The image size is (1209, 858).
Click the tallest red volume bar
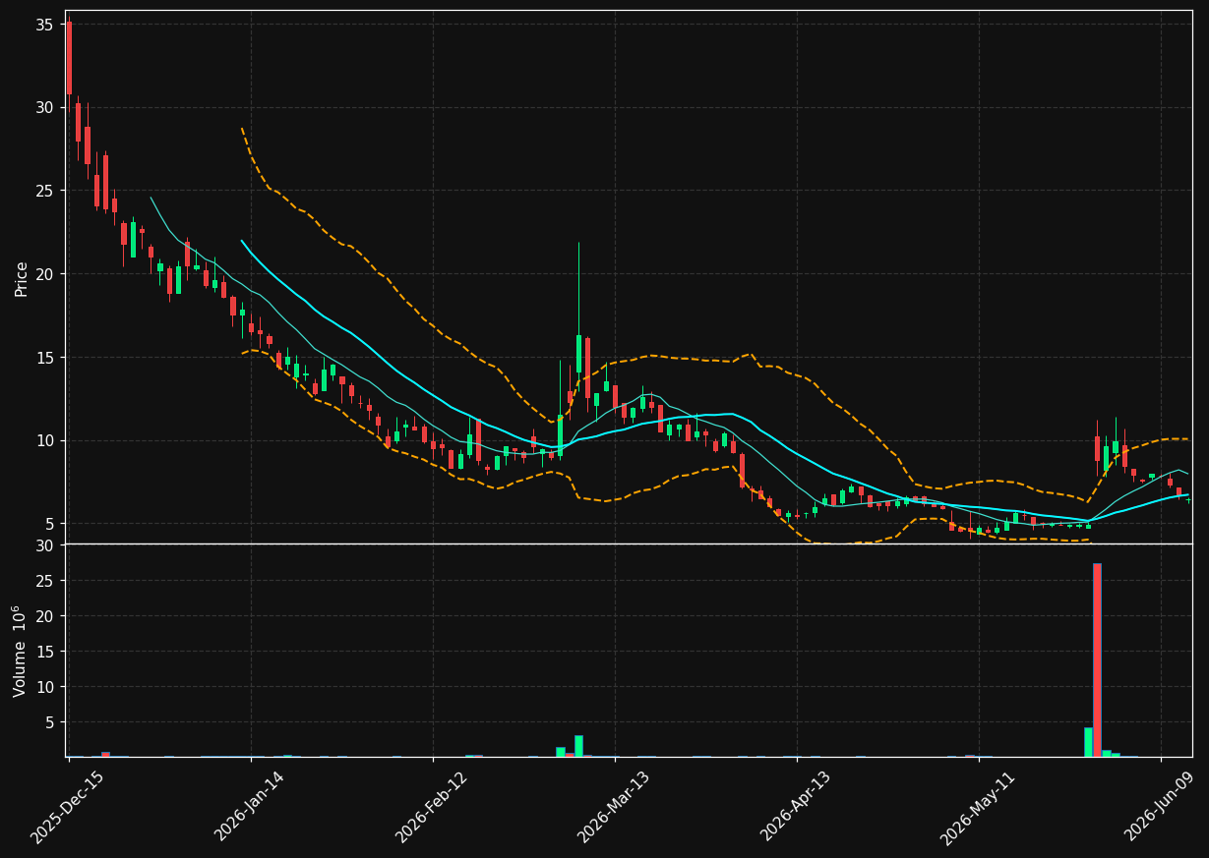pyautogui.click(x=1097, y=659)
